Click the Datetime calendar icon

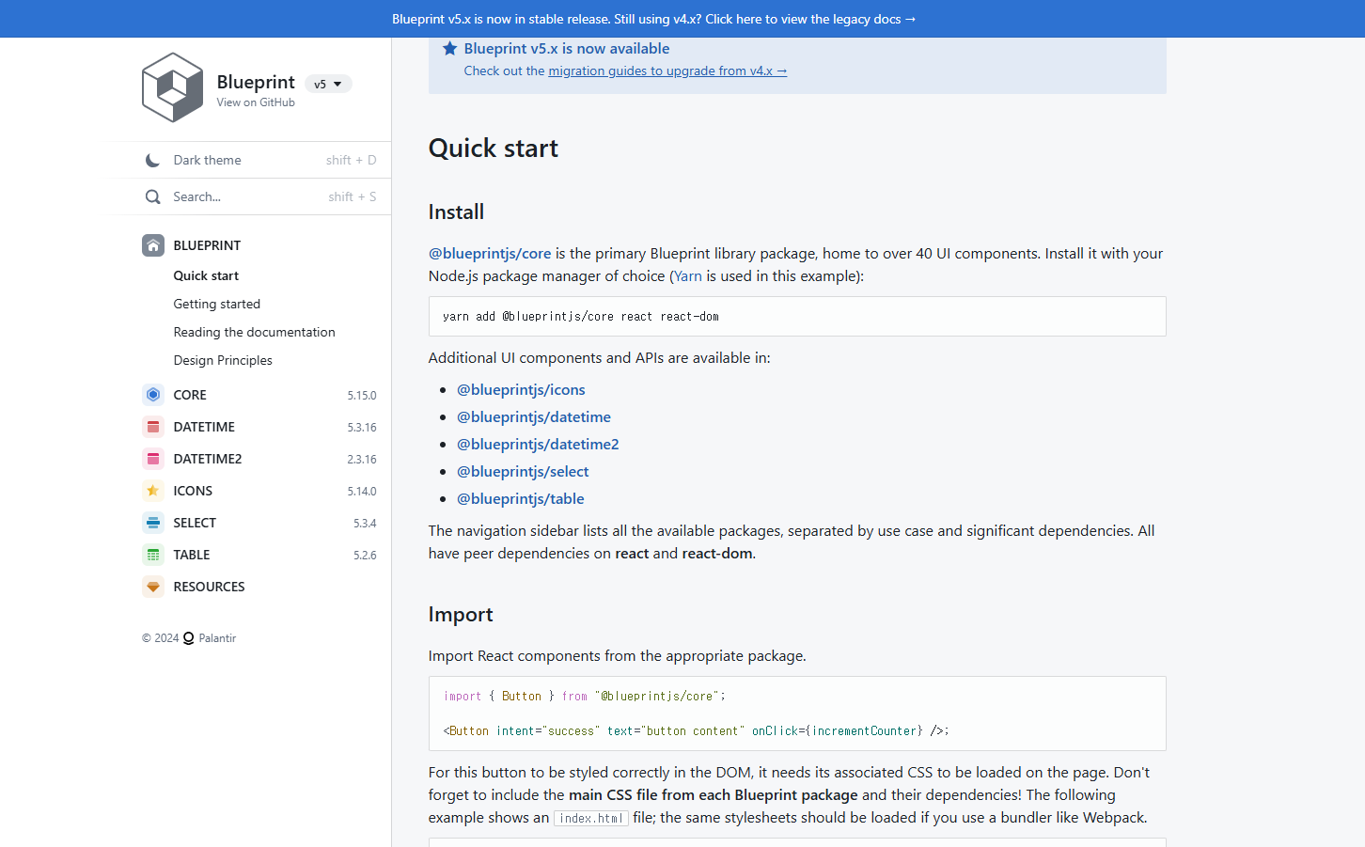[x=153, y=427]
